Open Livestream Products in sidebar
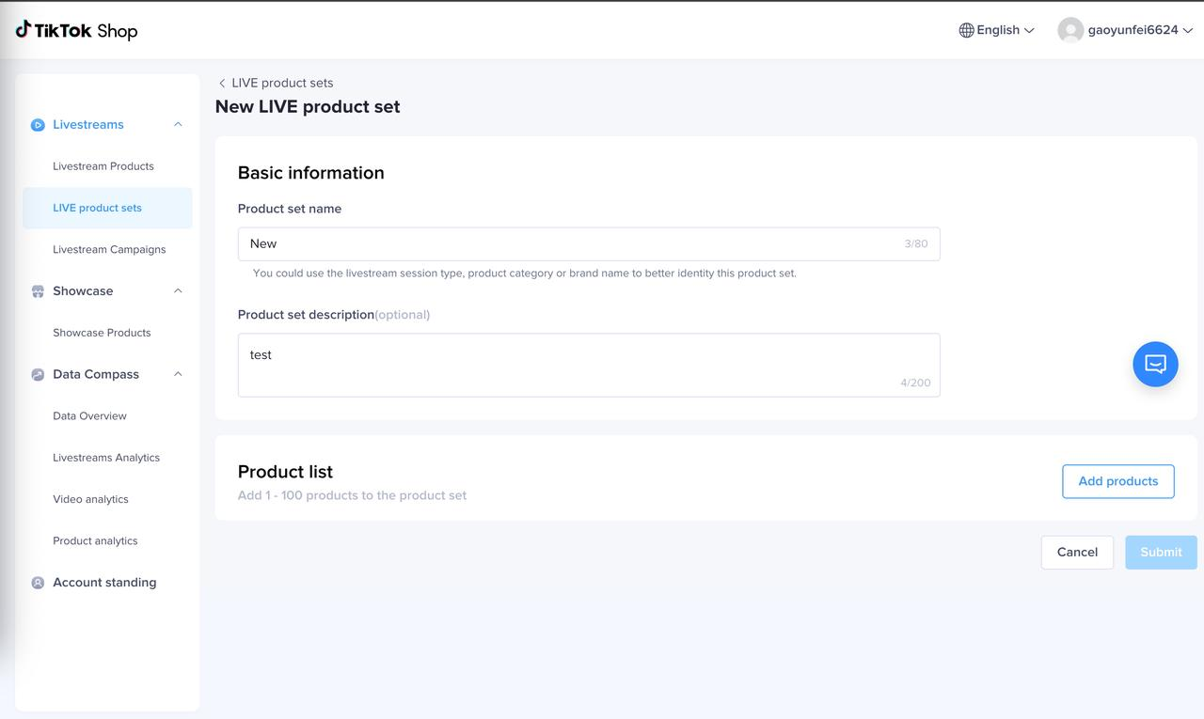Screen dimensions: 1204x719 point(103,166)
